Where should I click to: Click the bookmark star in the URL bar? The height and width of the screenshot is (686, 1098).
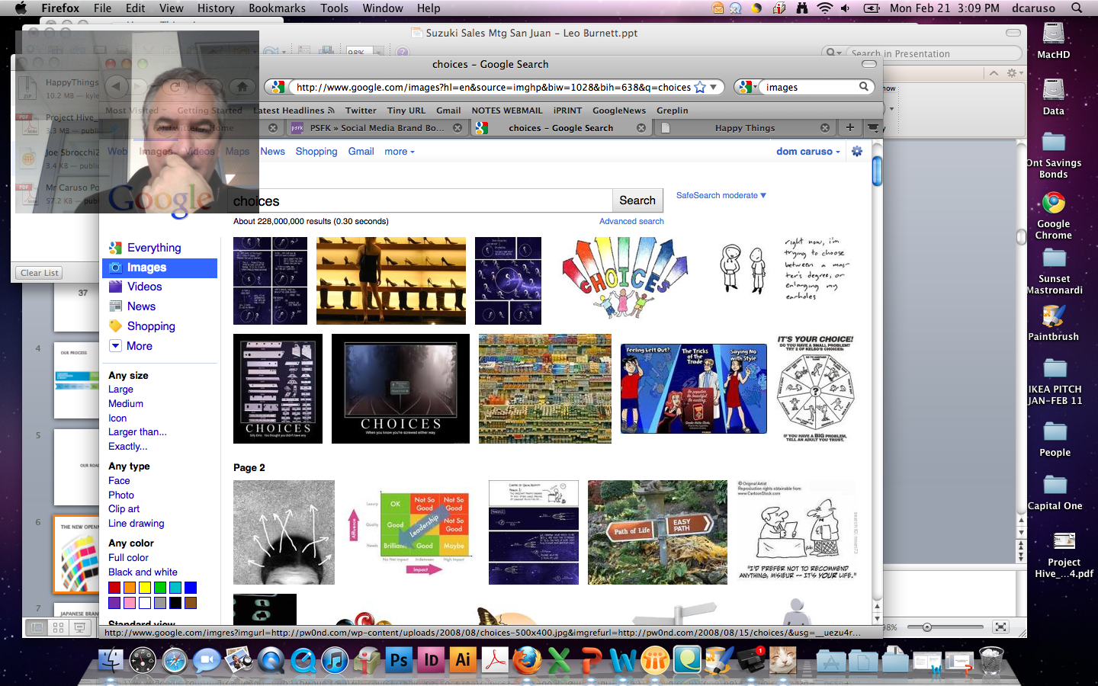(x=699, y=88)
